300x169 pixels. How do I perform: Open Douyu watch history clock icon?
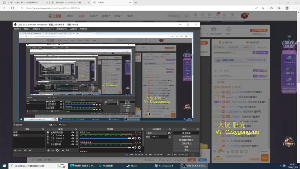point(195,15)
